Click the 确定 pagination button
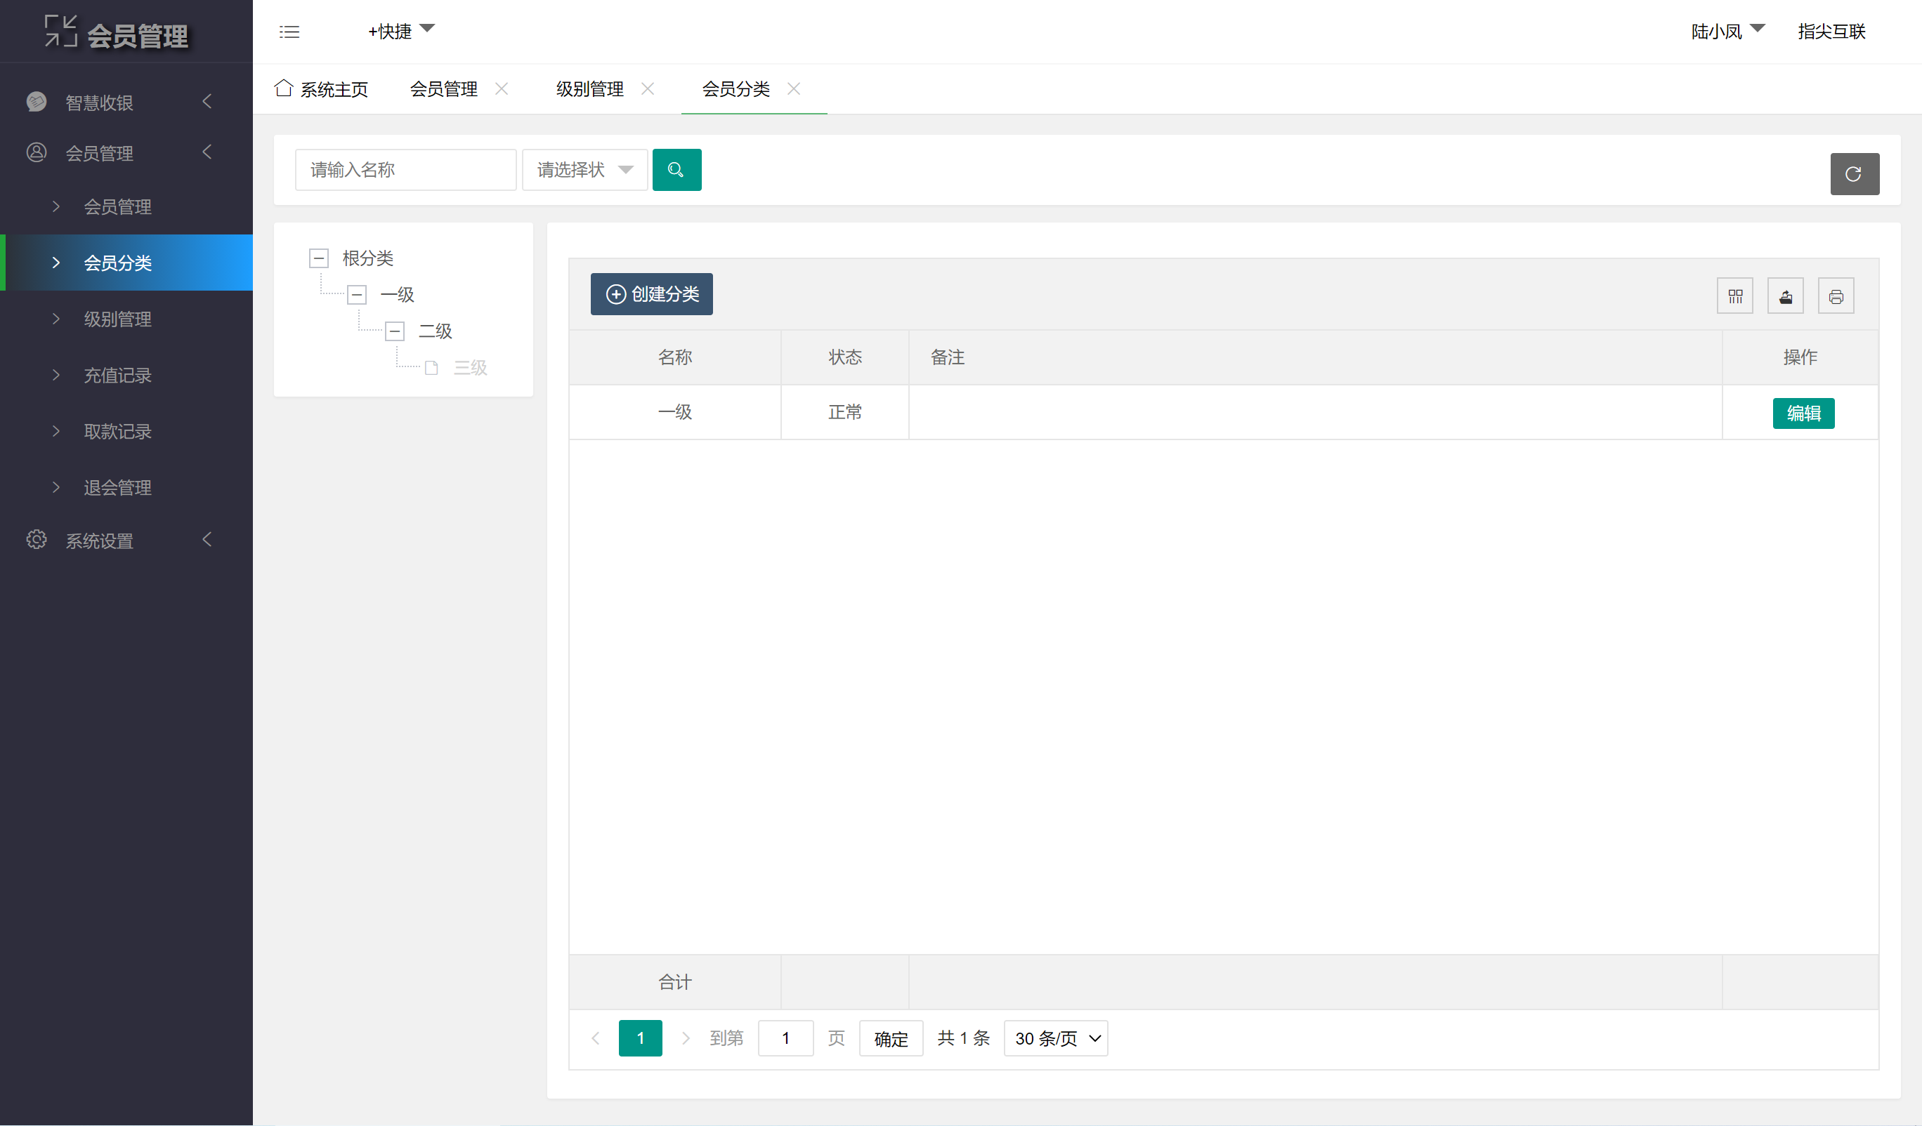 (x=891, y=1038)
